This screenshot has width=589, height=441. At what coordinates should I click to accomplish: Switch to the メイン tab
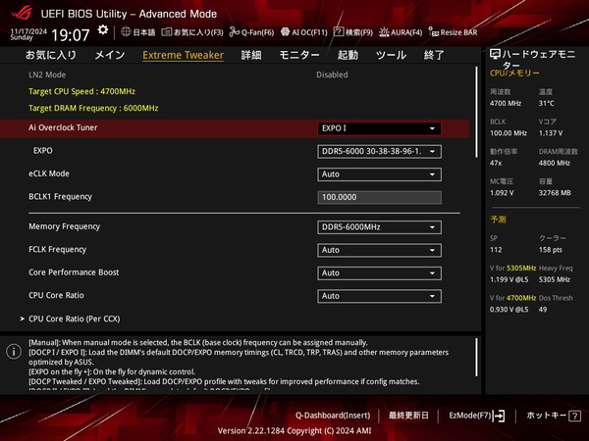tap(110, 55)
